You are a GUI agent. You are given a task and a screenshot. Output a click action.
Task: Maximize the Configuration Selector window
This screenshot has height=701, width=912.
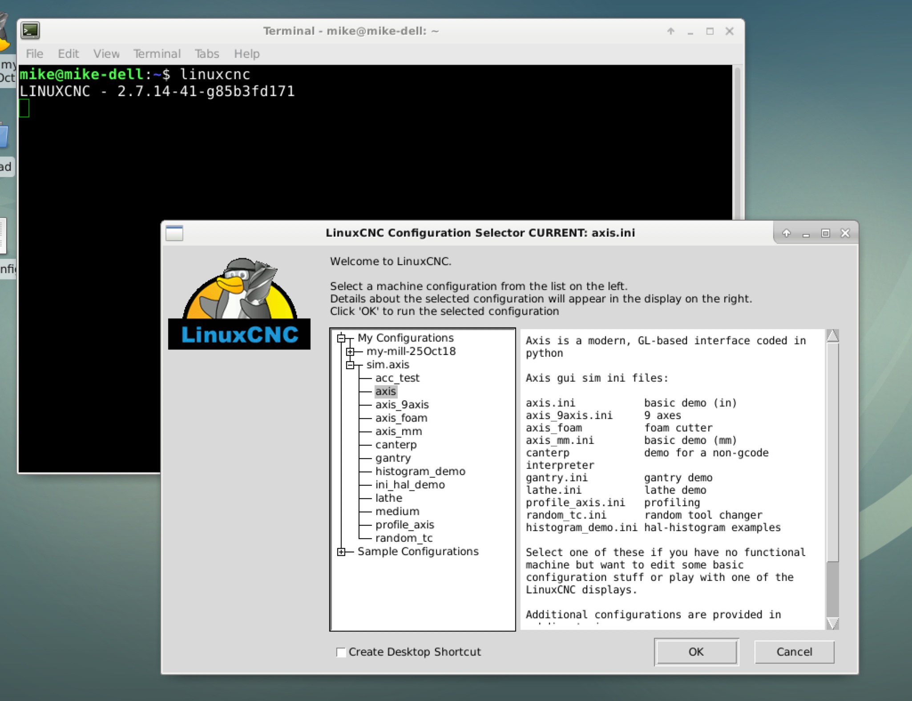(x=826, y=233)
